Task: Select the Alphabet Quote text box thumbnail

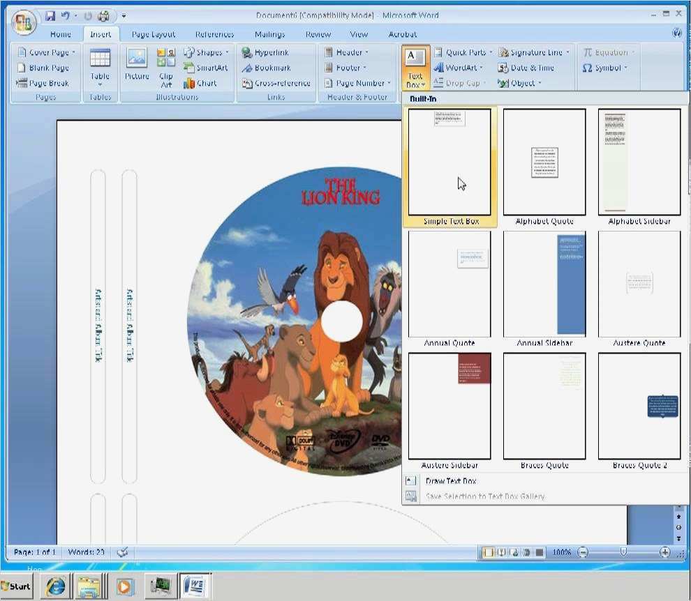Action: pos(544,162)
